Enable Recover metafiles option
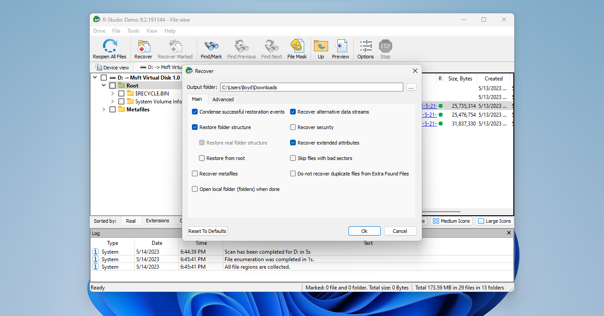The height and width of the screenshot is (316, 604). pyautogui.click(x=195, y=174)
